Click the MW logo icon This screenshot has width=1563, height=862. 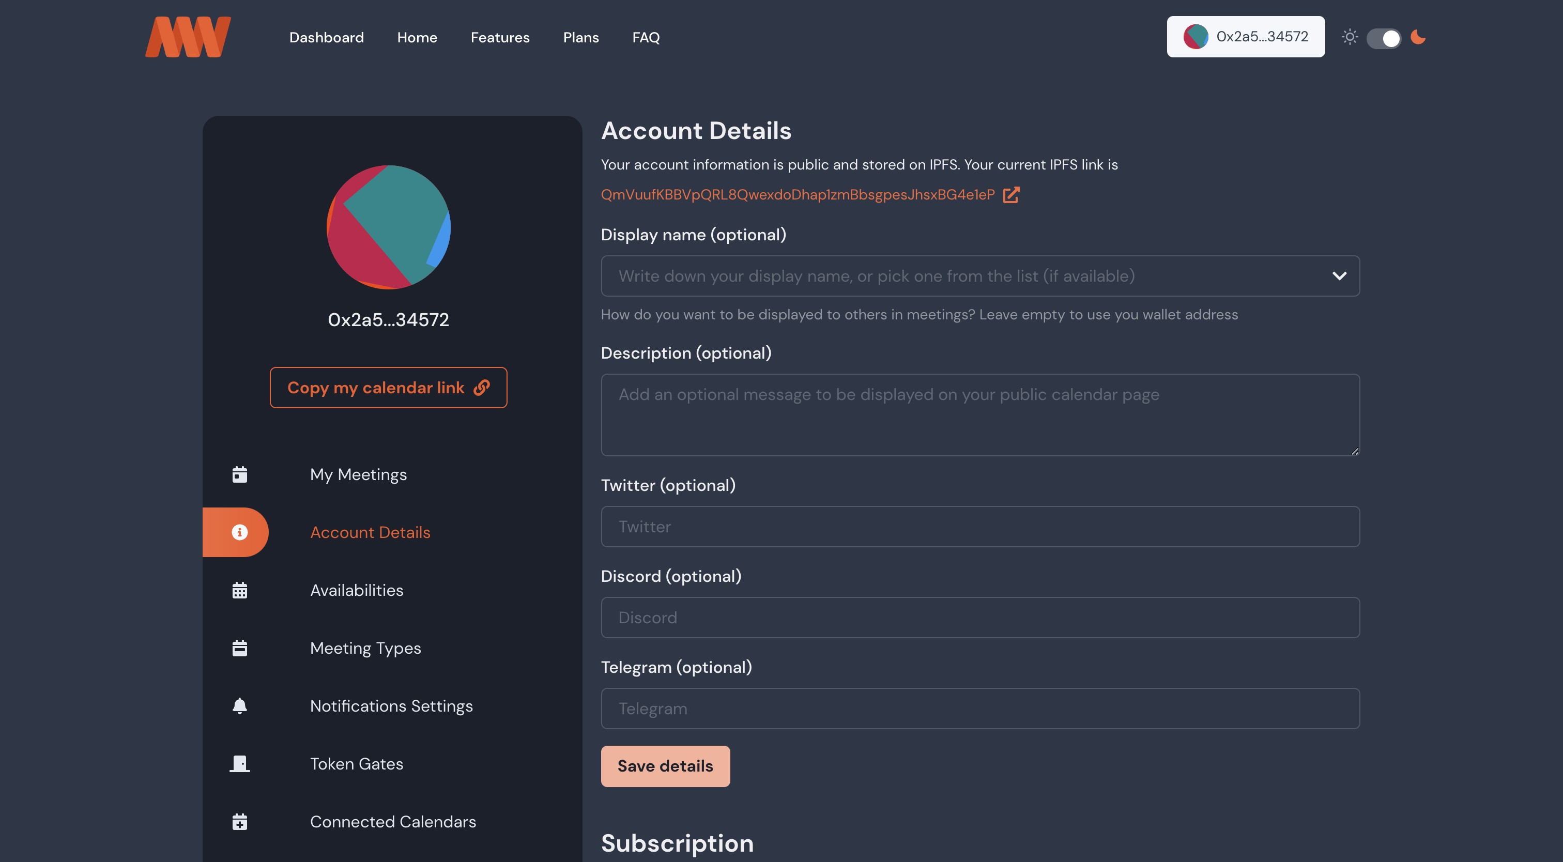[x=188, y=37]
